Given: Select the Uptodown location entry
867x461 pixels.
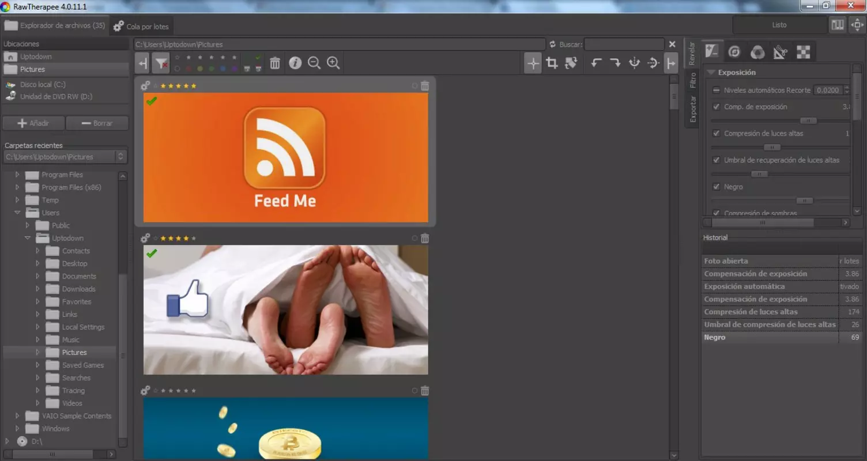Looking at the screenshot, I should 66,56.
